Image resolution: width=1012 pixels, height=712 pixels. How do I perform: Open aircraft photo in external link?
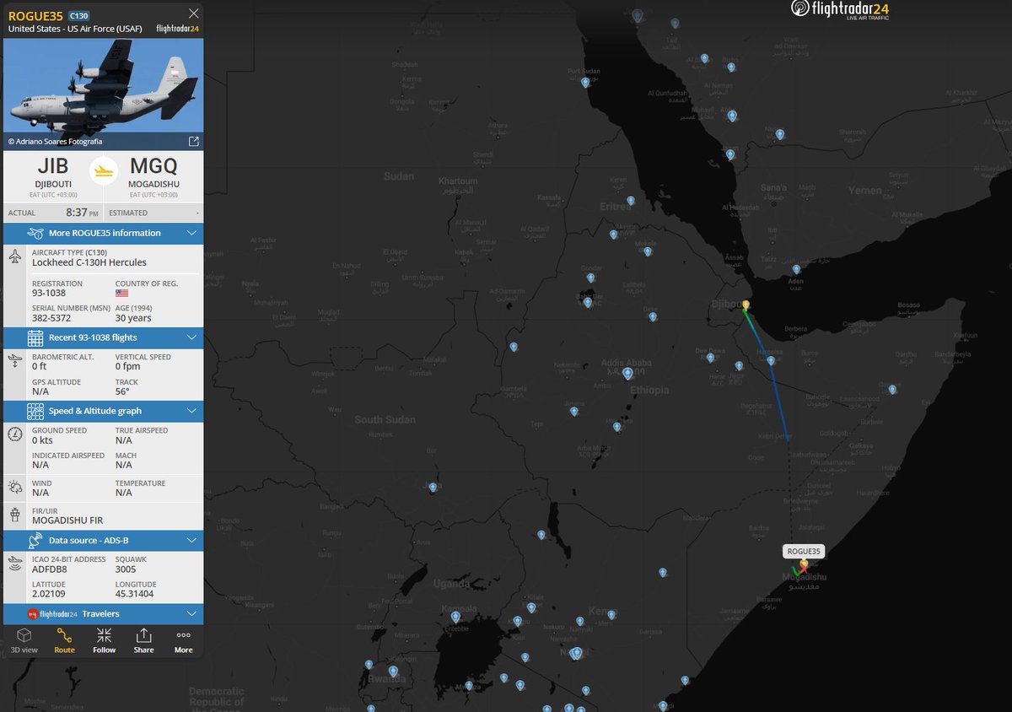[193, 141]
